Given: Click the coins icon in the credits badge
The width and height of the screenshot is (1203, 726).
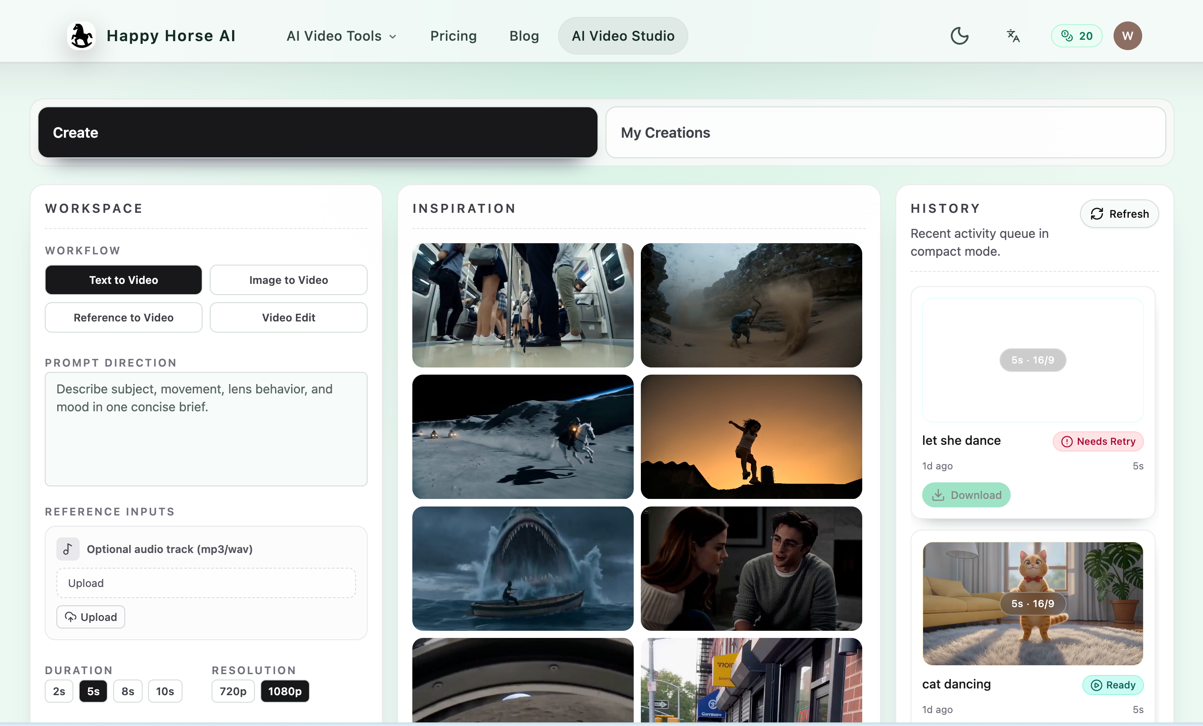Looking at the screenshot, I should [1067, 35].
